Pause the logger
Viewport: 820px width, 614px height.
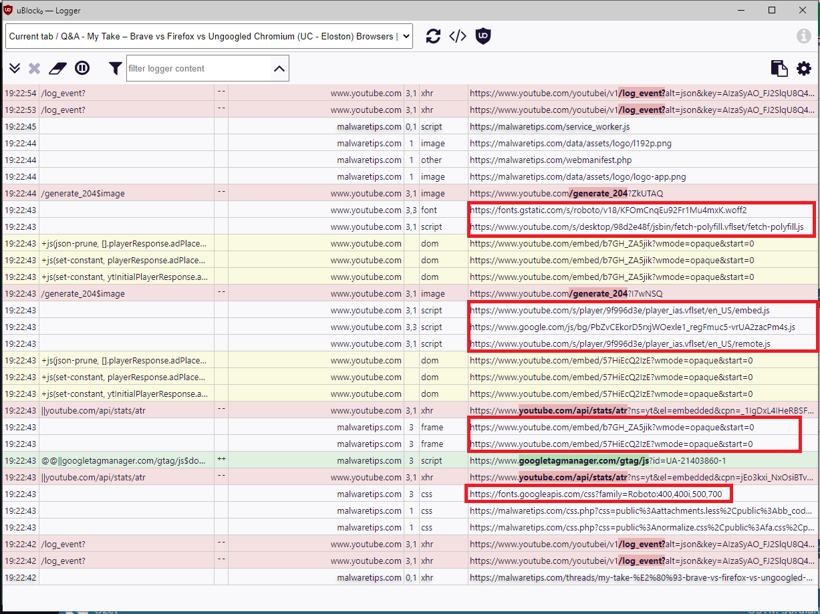pyautogui.click(x=82, y=68)
